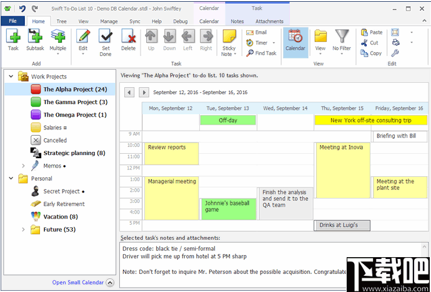431x292 pixels.
Task: Click the green app icon in title bar
Action: [x=7, y=9]
